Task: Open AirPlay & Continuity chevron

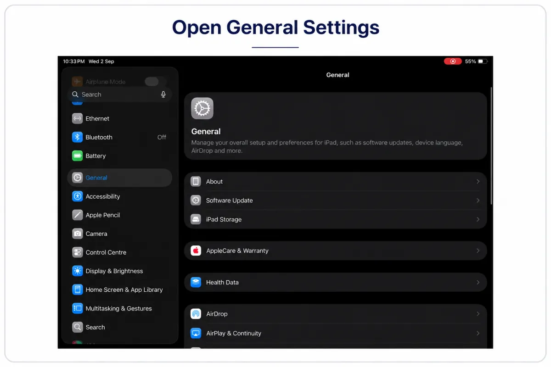Action: click(x=478, y=333)
